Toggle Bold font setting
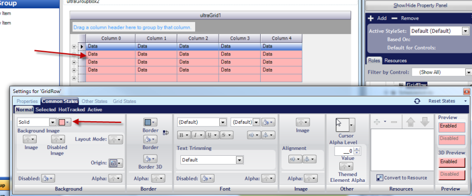This screenshot has height=196, width=472. click(184, 135)
